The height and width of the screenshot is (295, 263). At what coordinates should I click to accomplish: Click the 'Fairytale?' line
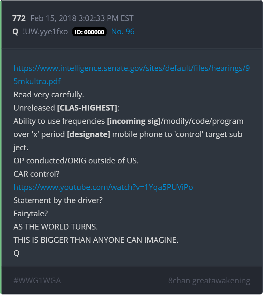point(31,214)
